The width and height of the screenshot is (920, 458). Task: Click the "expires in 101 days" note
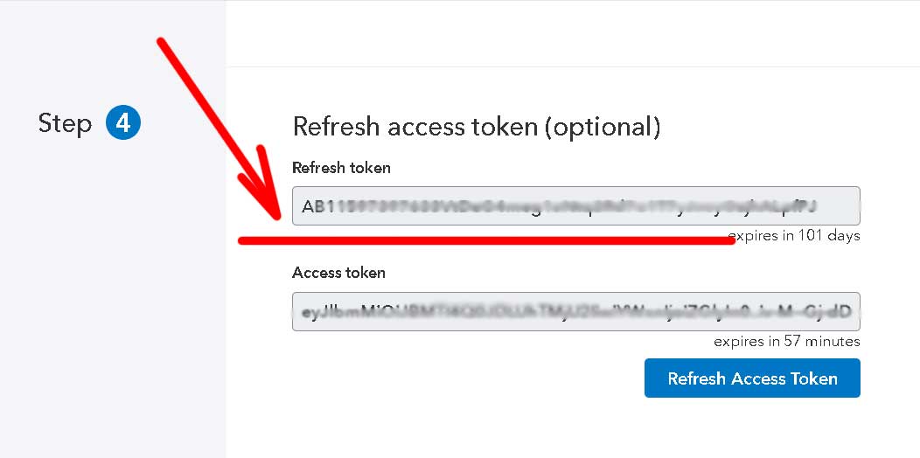click(794, 236)
